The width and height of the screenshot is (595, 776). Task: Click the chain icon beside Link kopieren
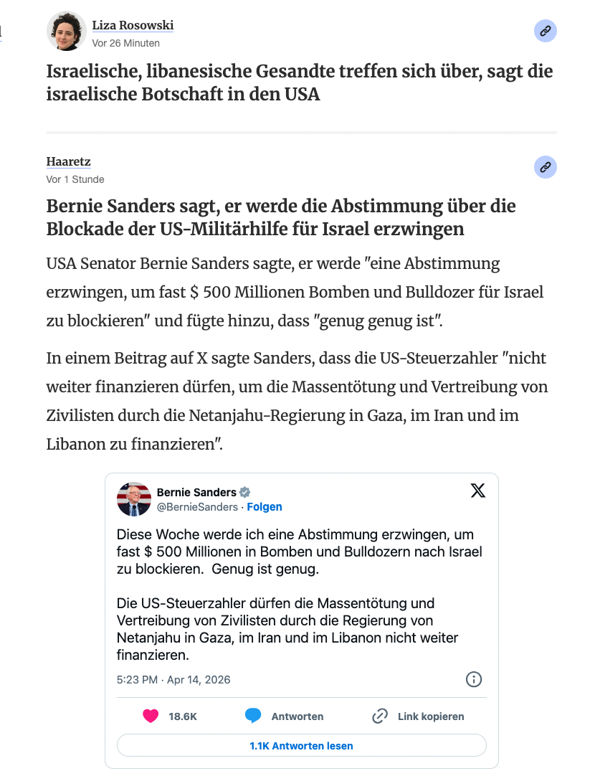pos(380,716)
